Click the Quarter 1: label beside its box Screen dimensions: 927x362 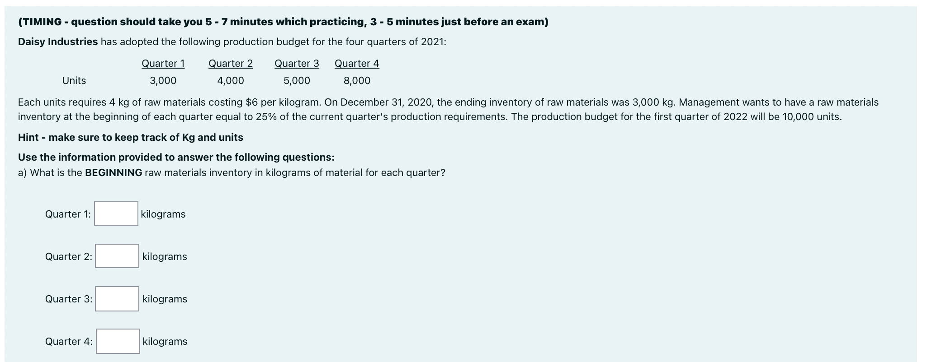click(68, 214)
